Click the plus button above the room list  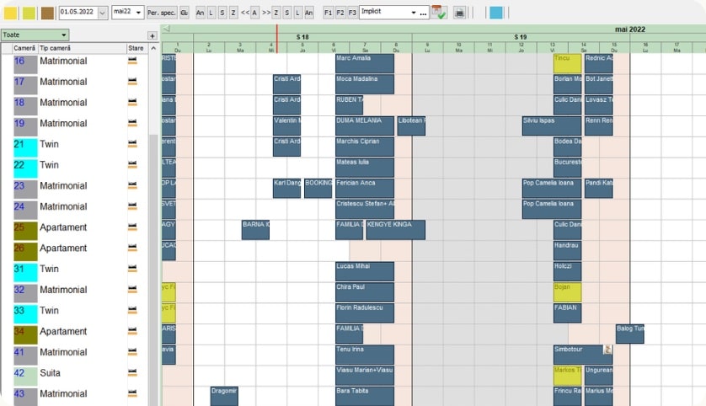(x=152, y=35)
